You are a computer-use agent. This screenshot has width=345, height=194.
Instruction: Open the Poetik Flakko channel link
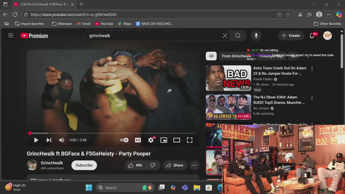click(x=263, y=79)
